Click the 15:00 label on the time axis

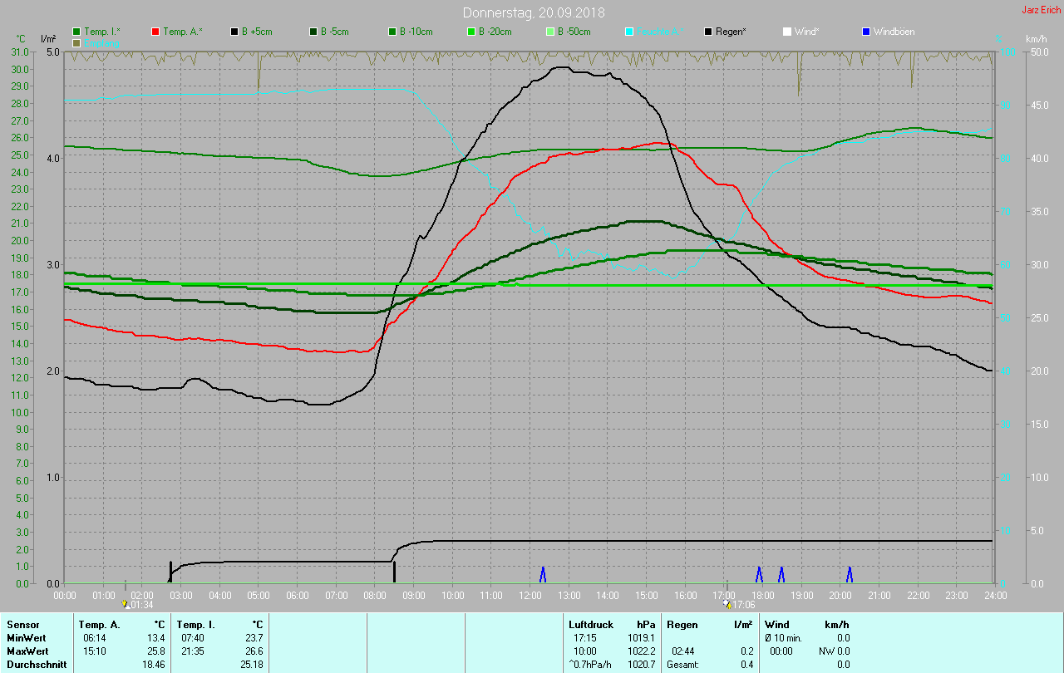647,595
